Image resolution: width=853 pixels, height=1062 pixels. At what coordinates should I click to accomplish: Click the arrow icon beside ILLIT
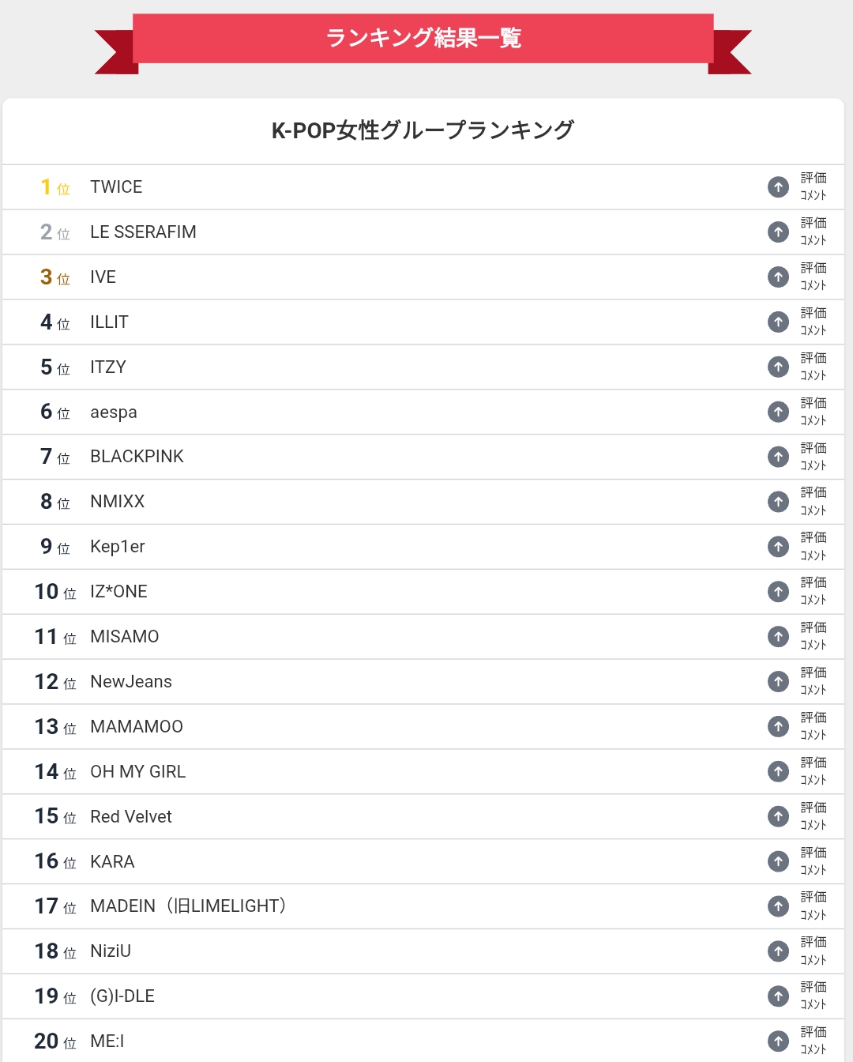coord(778,322)
